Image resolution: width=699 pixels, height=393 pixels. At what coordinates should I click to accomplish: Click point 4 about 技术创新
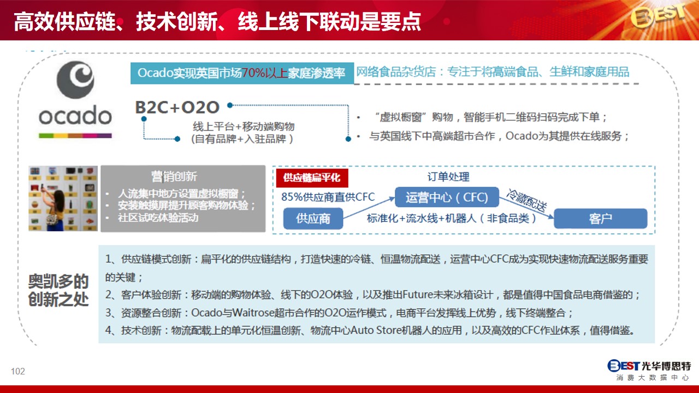point(371,331)
